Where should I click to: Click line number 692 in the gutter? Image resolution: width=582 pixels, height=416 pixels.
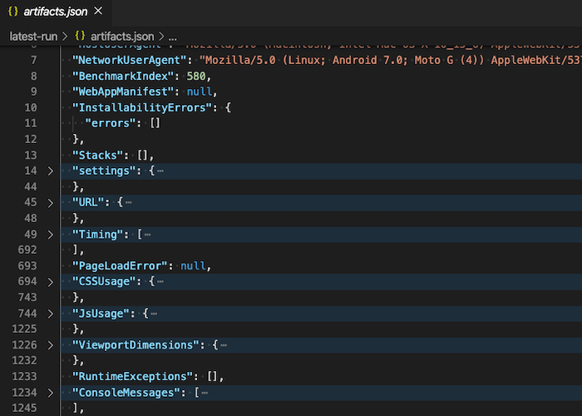coord(27,250)
